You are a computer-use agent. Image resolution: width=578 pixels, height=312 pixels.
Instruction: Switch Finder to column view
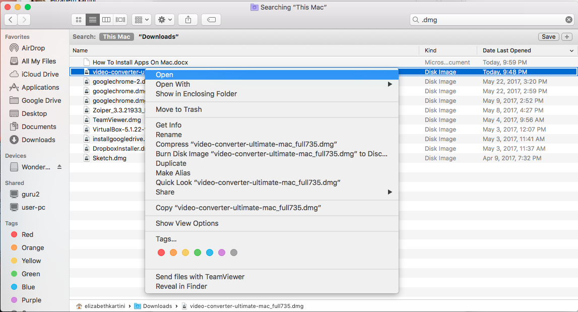(x=106, y=20)
